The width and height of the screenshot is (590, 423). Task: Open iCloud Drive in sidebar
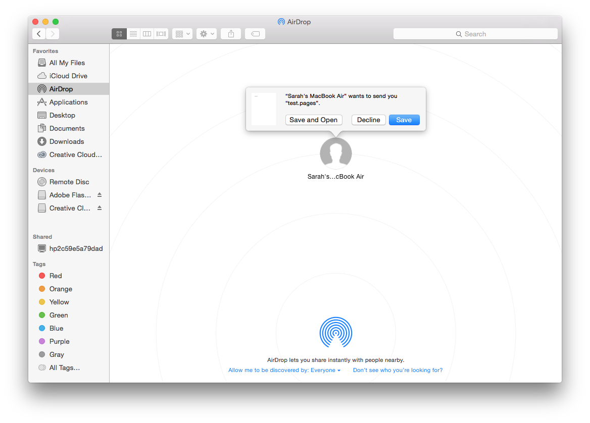point(68,76)
